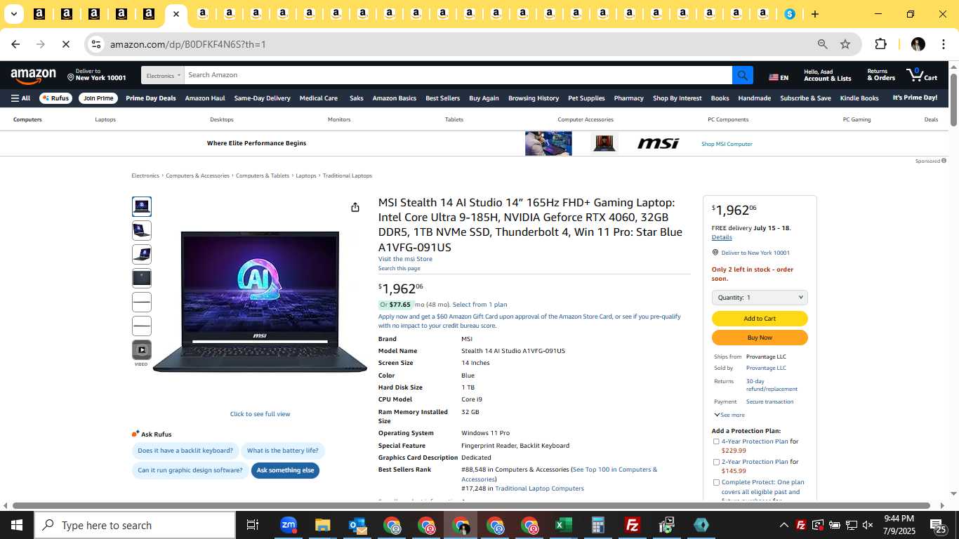Click the Buy Now button
959x539 pixels.
[760, 338]
